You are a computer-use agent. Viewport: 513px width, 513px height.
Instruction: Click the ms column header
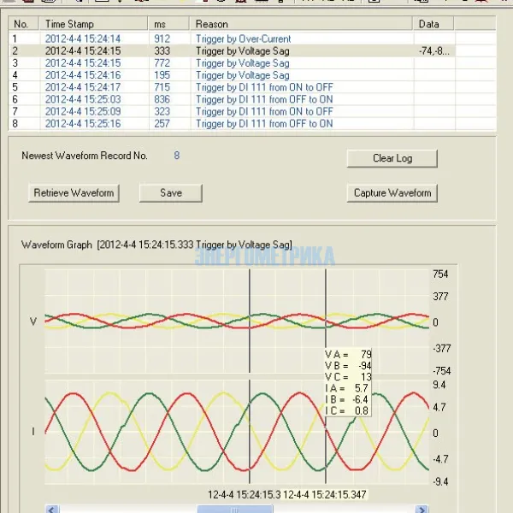tap(168, 24)
